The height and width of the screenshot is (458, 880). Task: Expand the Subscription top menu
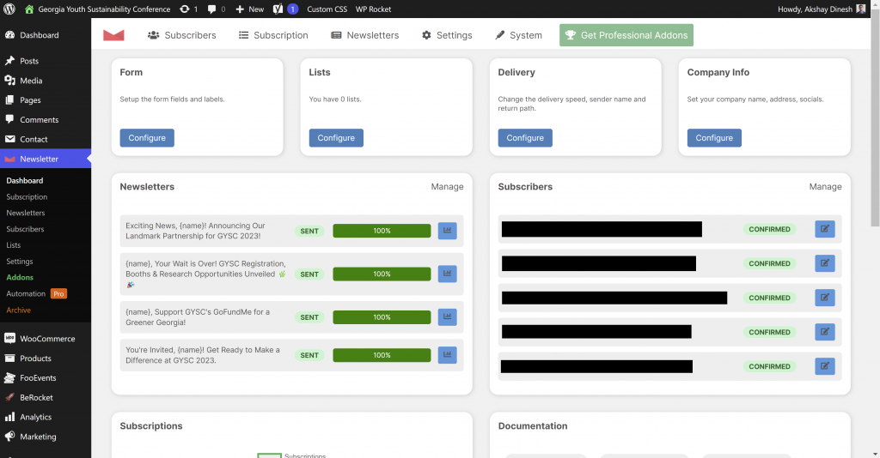pos(272,35)
